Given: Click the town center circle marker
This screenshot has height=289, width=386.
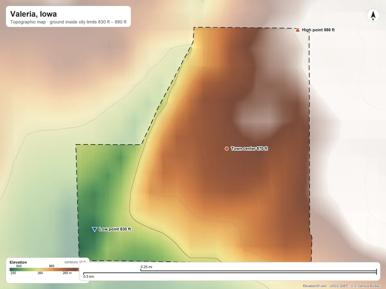Looking at the screenshot, I should [x=226, y=148].
